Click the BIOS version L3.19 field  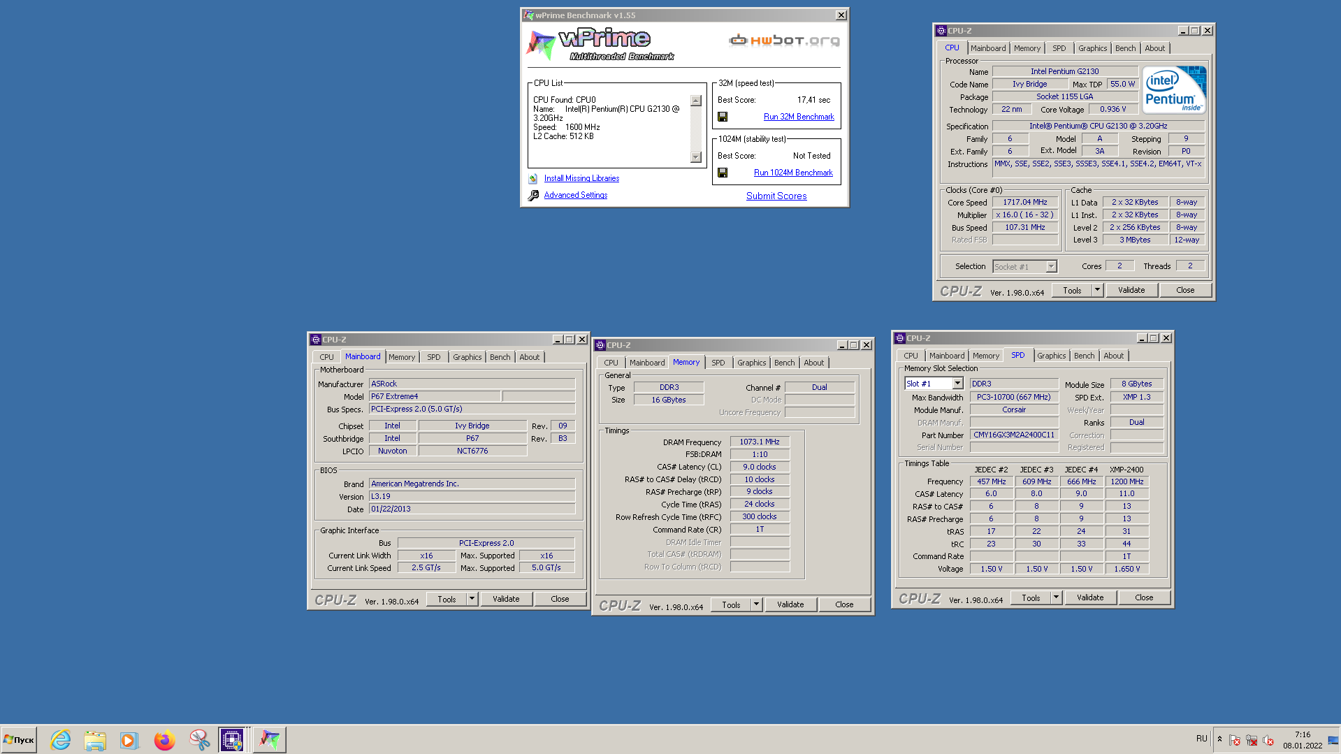point(472,496)
